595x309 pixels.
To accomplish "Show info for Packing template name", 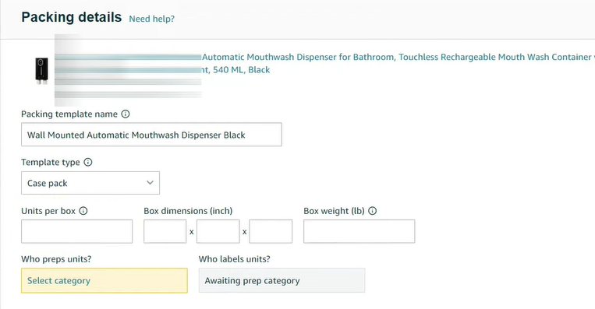I will coord(126,114).
